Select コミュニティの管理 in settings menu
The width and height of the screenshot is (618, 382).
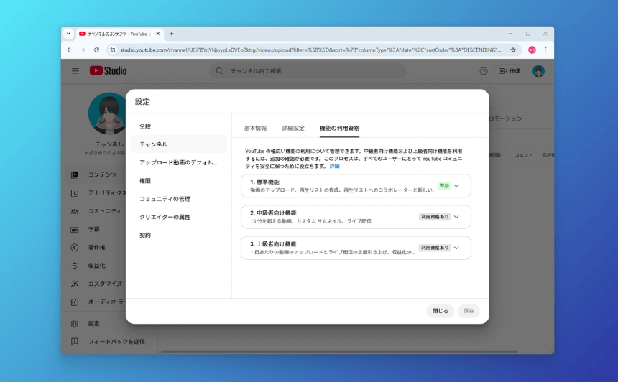point(178,199)
